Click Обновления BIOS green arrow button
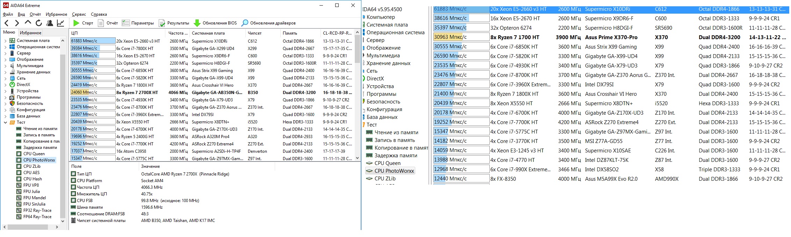The image size is (791, 237). coord(215,23)
